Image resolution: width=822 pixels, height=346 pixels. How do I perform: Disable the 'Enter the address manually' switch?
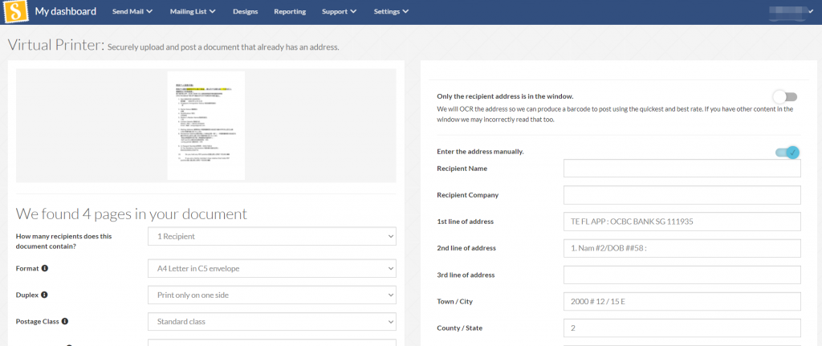point(787,152)
